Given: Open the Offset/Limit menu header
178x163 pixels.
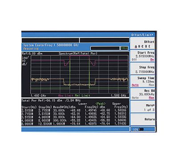Looking at the screenshot, I should tap(142, 35).
